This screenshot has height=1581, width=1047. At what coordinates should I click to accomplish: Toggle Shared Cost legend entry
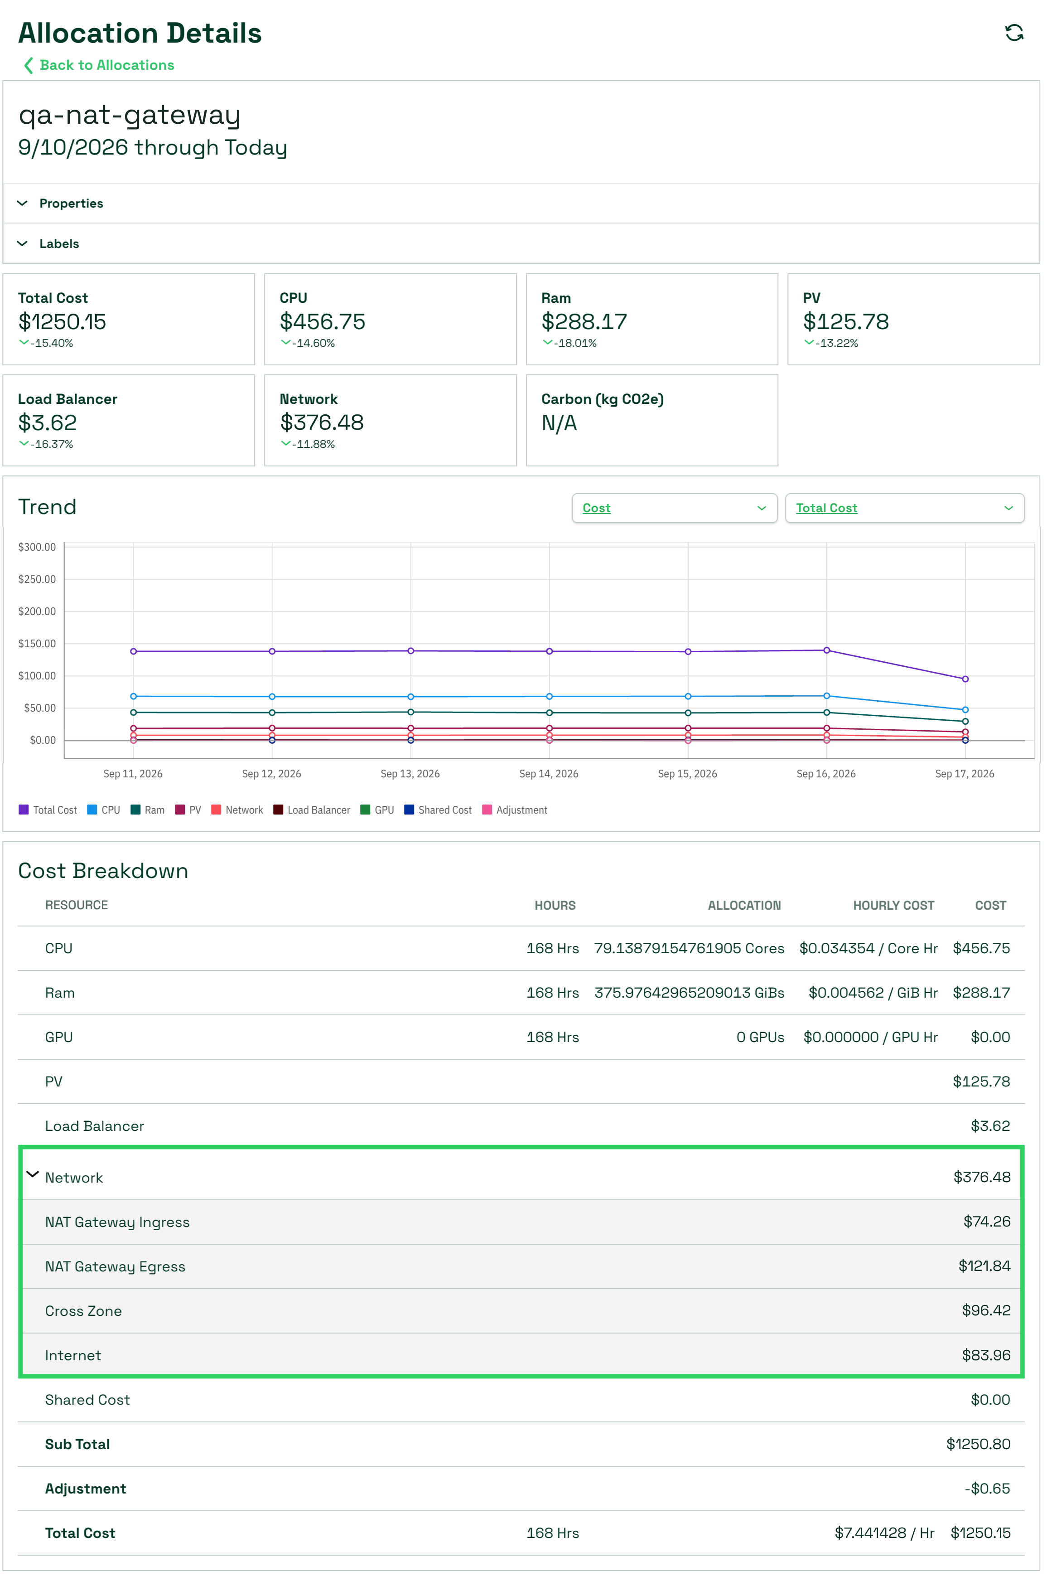coord(438,810)
